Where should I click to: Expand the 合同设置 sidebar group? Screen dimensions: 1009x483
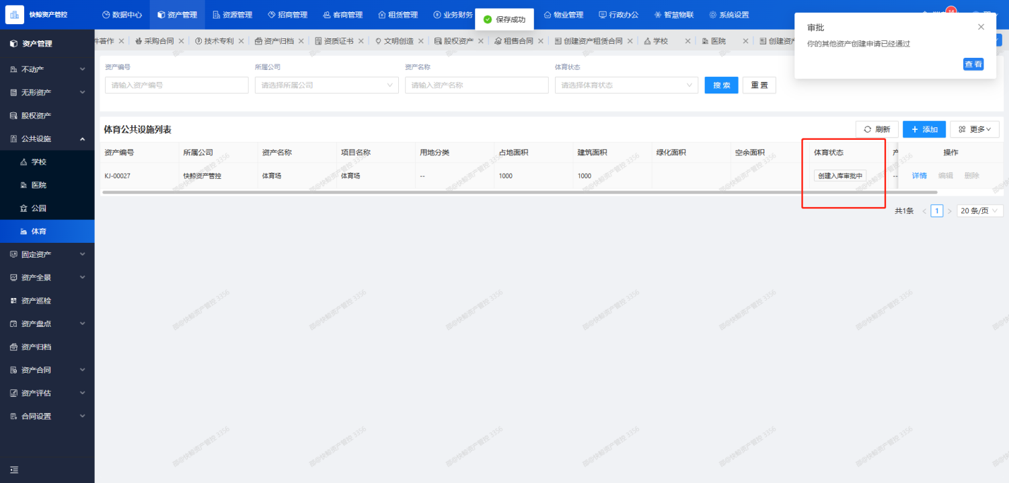click(47, 416)
